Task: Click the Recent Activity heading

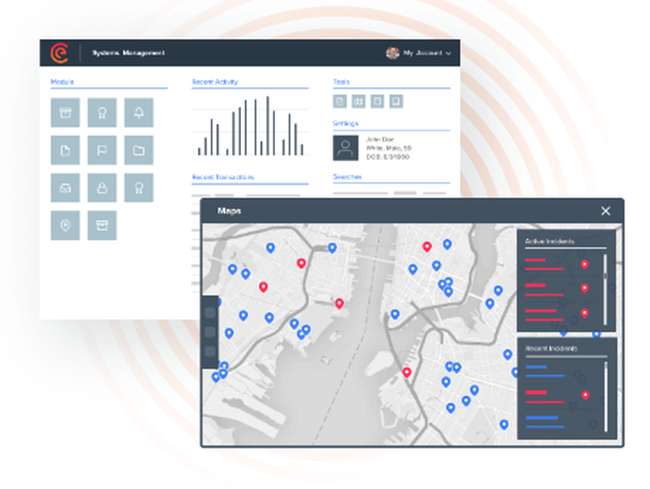Action: coord(214,82)
